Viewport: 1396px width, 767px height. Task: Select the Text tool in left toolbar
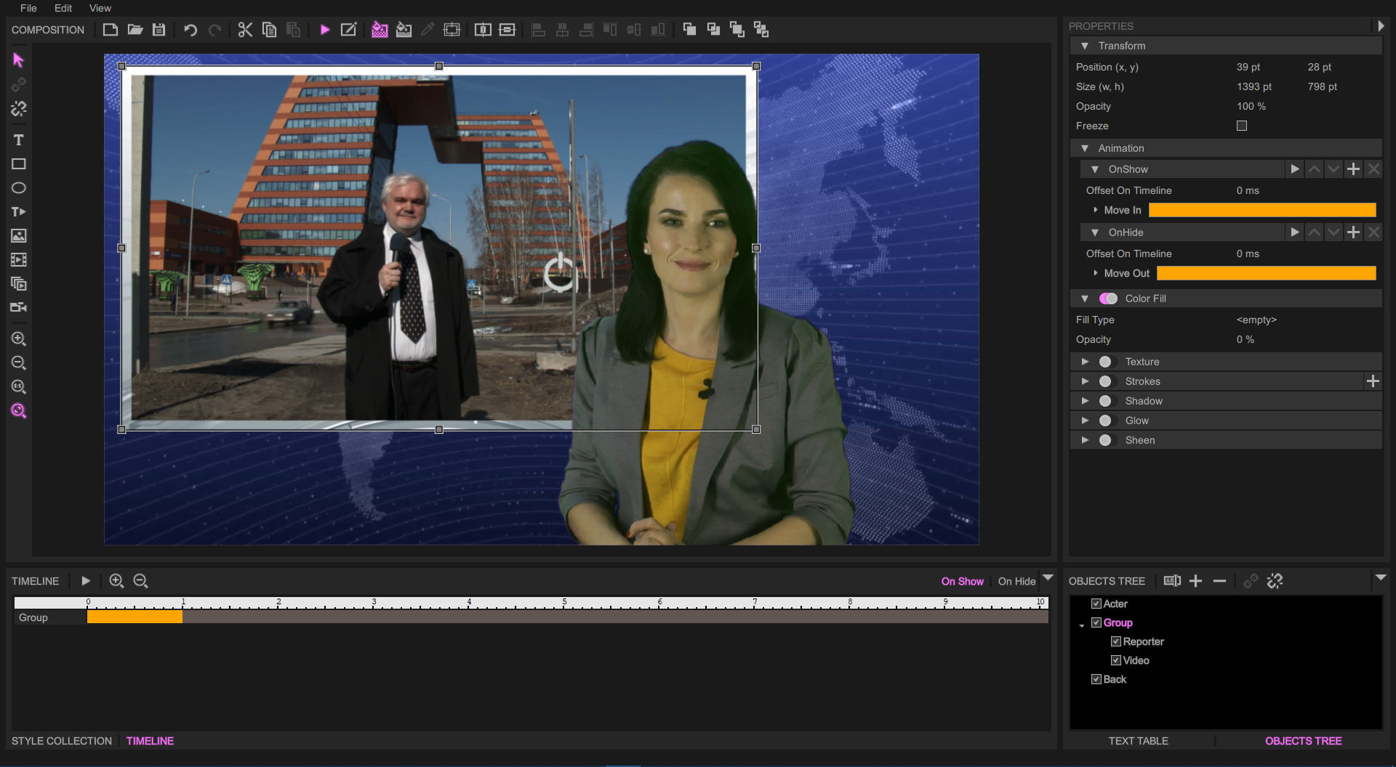click(19, 140)
